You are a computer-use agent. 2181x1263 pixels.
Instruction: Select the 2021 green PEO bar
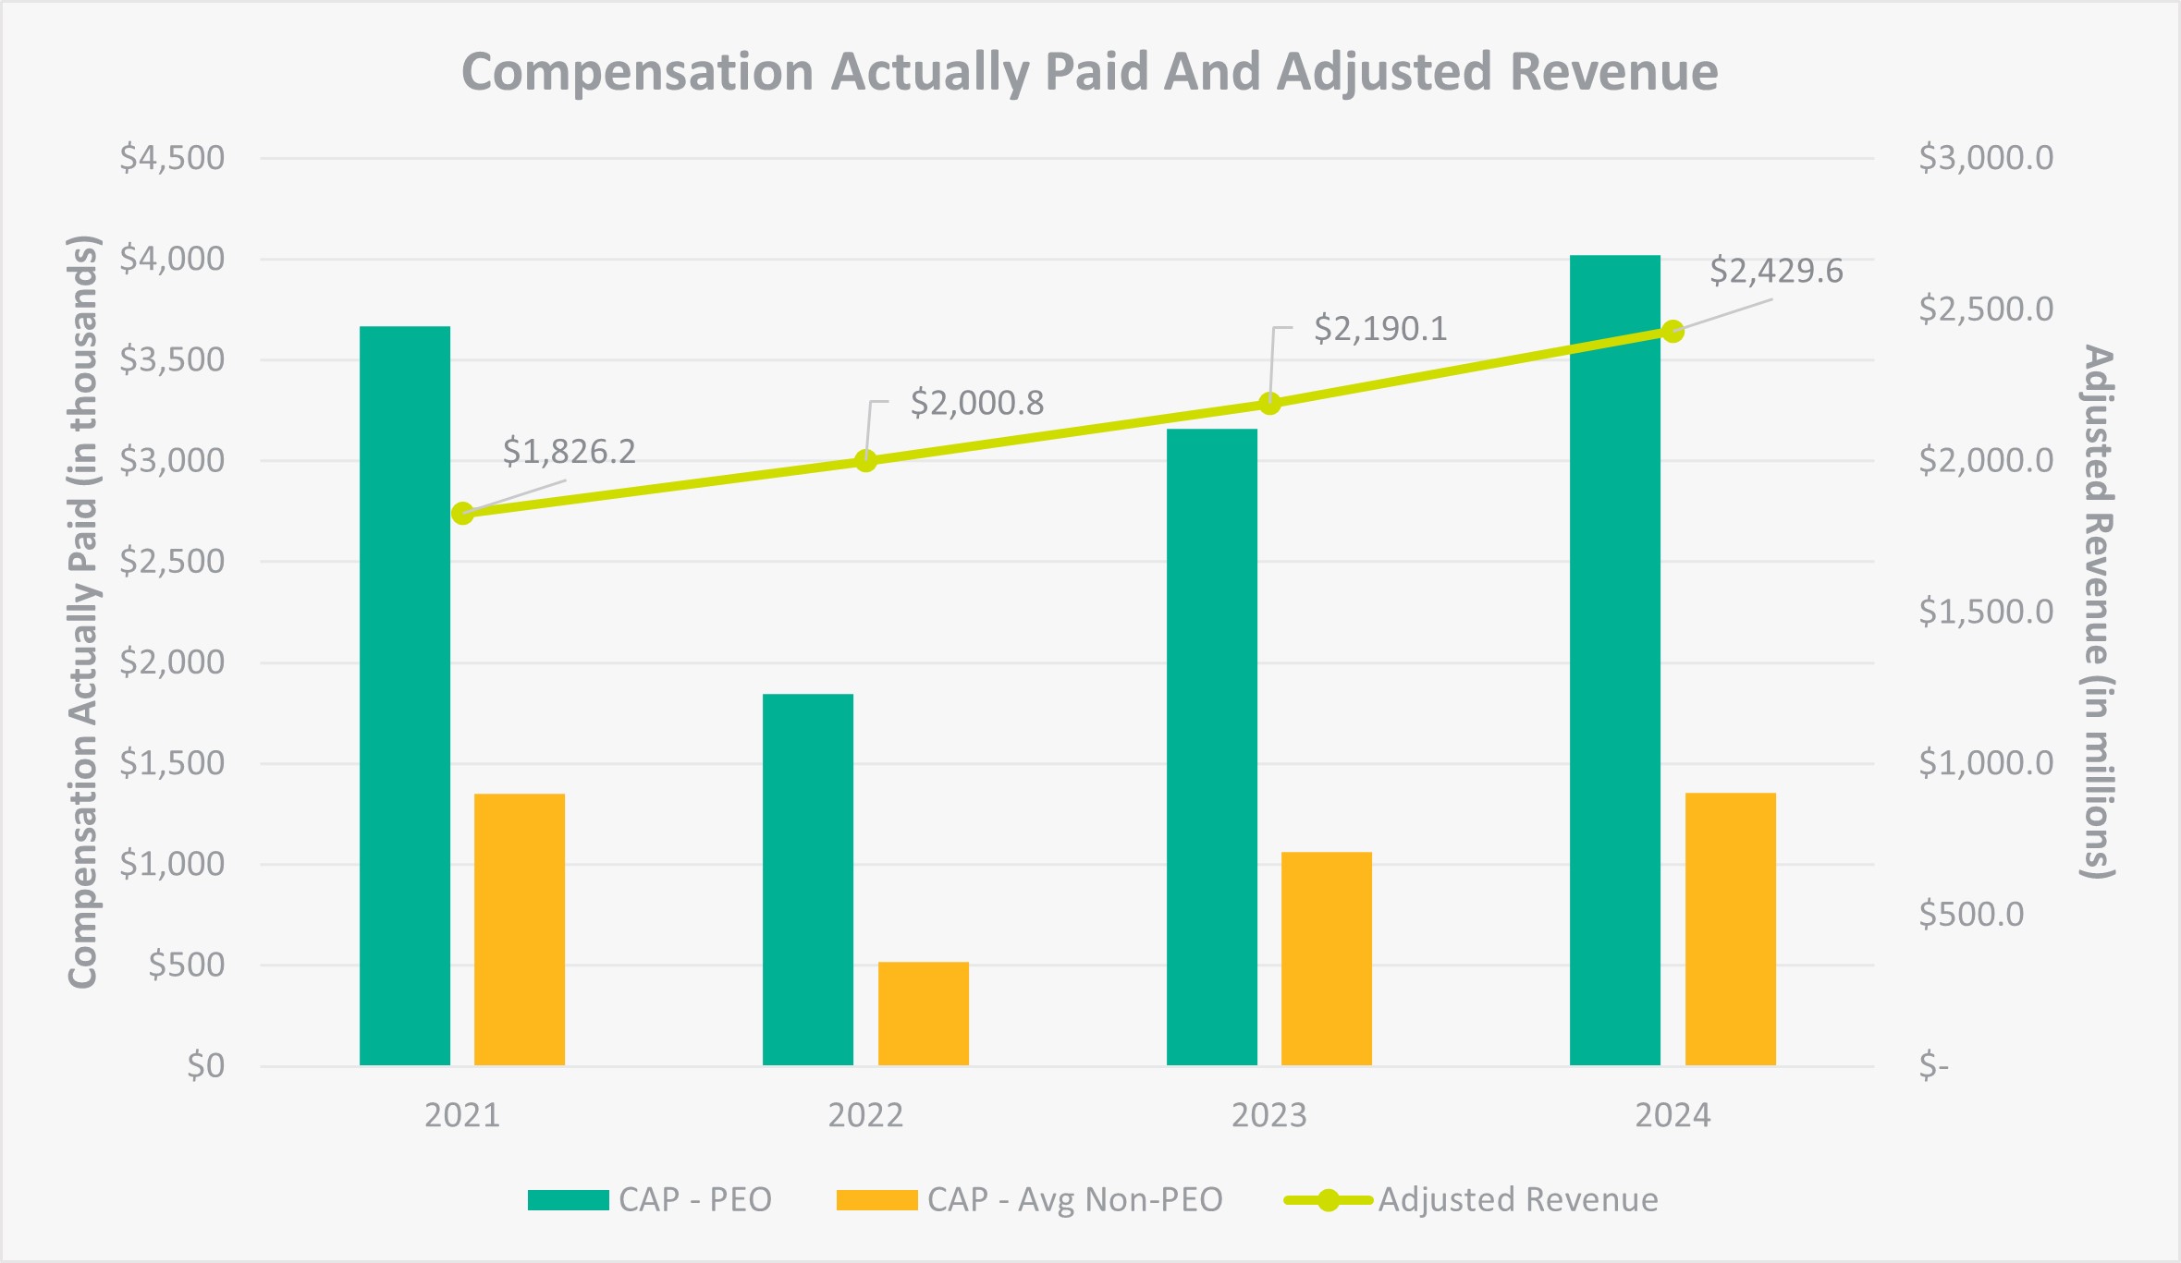coord(405,695)
